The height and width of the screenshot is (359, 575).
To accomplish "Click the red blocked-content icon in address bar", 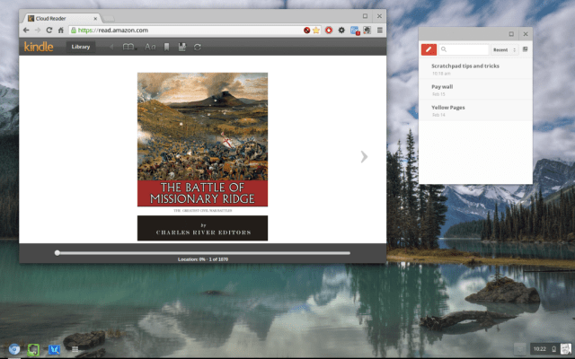I will coord(307,31).
